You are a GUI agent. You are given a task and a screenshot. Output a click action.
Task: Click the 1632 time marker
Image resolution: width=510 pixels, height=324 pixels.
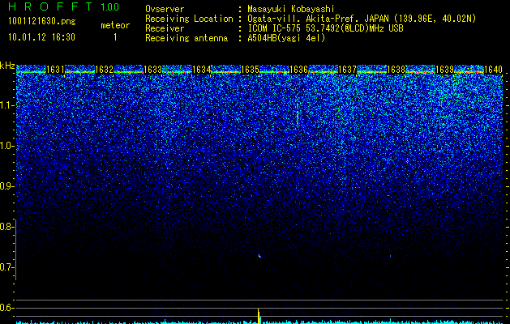104,70
